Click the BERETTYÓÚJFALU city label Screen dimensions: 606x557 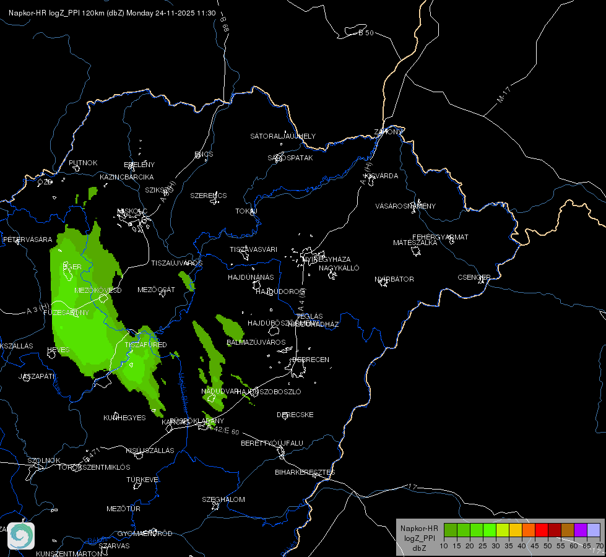[x=272, y=443]
